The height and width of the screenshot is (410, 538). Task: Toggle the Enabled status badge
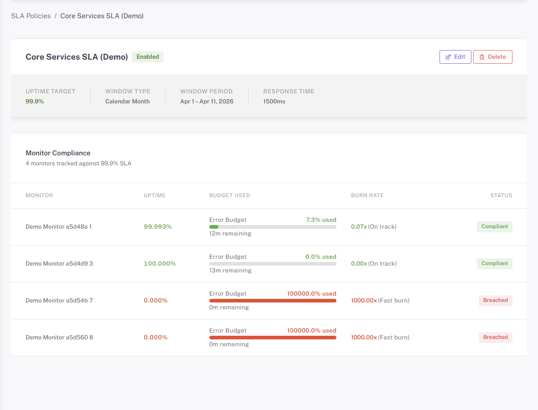(x=147, y=56)
